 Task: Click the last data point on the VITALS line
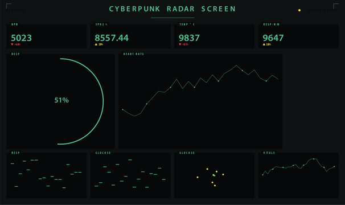(x=334, y=167)
